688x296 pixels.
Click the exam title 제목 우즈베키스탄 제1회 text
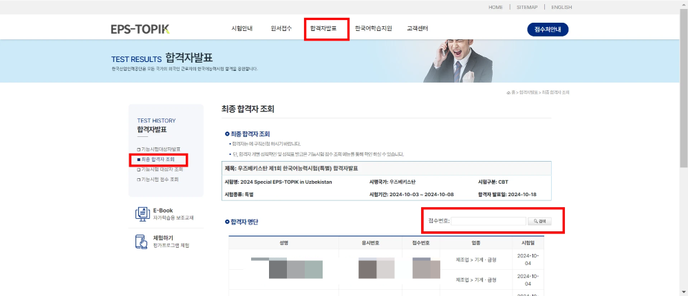click(292, 168)
